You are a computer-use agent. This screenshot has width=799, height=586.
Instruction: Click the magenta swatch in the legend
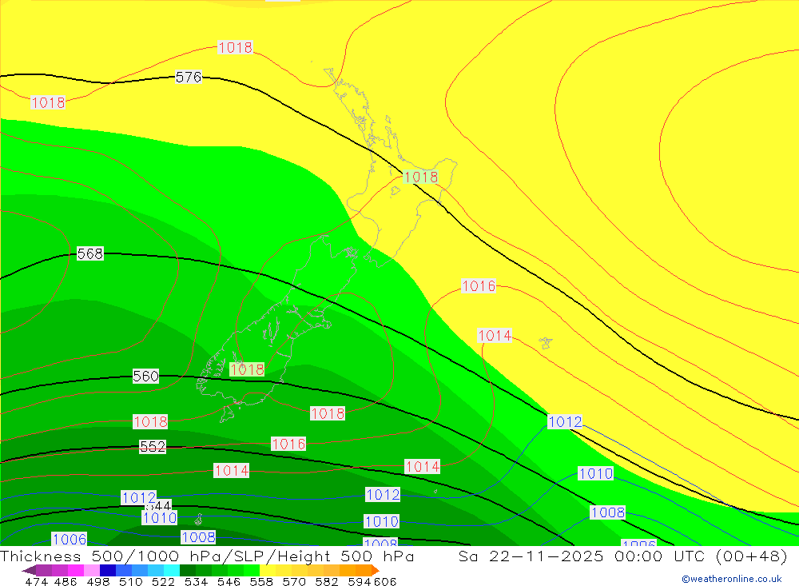click(76, 570)
